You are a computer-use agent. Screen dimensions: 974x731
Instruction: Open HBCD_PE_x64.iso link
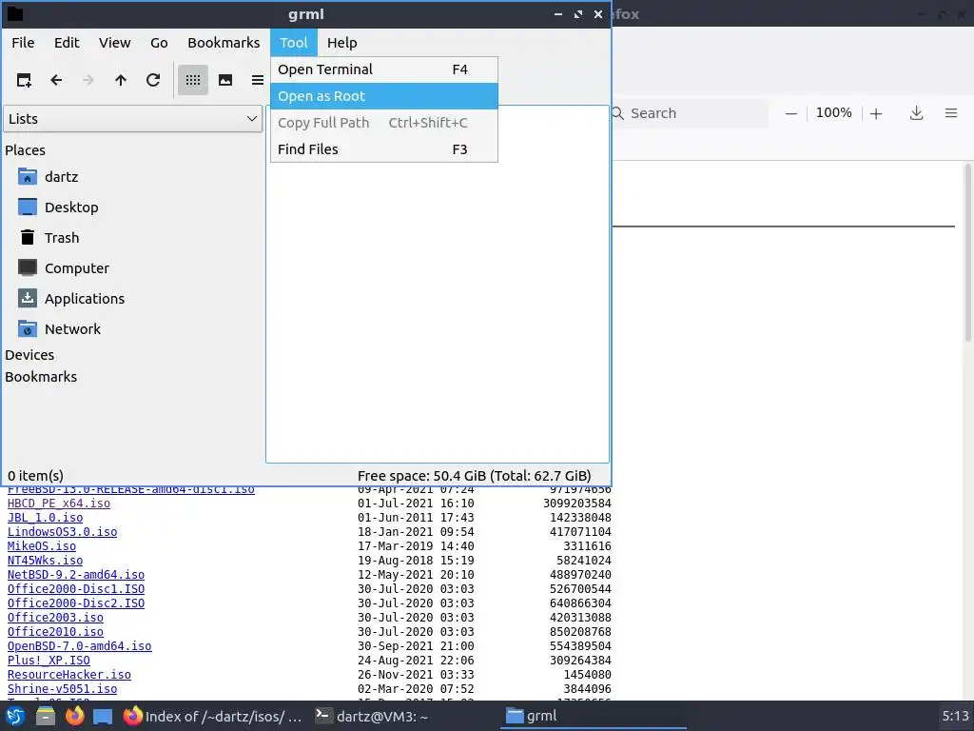[x=59, y=504]
